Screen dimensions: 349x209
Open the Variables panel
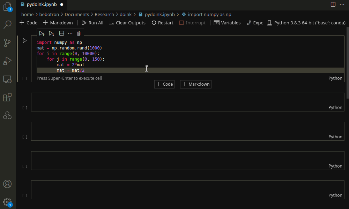coord(227,23)
